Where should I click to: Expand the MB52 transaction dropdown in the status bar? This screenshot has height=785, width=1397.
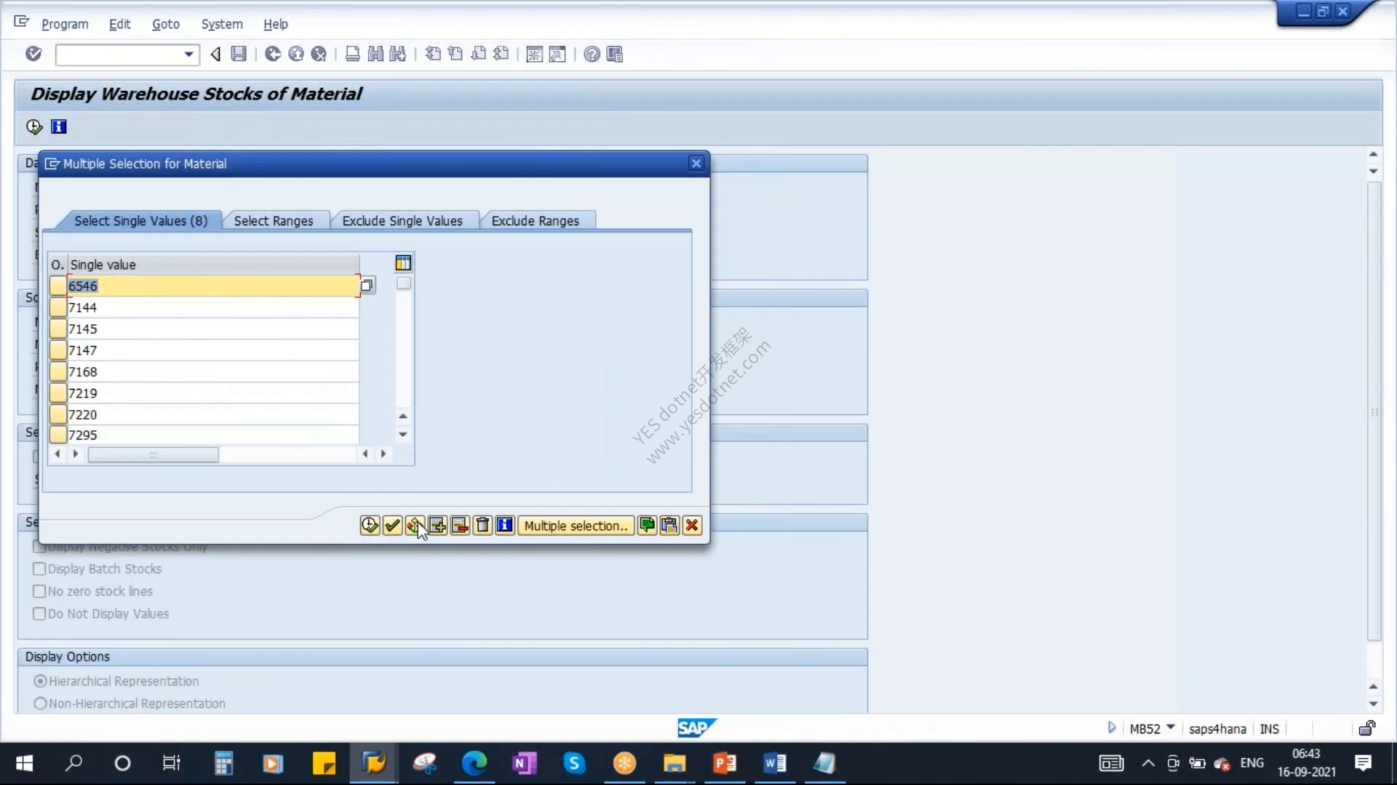[1171, 728]
